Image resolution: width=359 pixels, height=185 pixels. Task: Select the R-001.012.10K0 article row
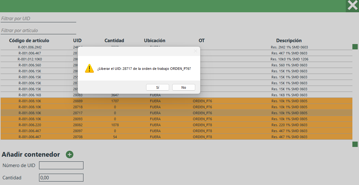(x=30, y=59)
